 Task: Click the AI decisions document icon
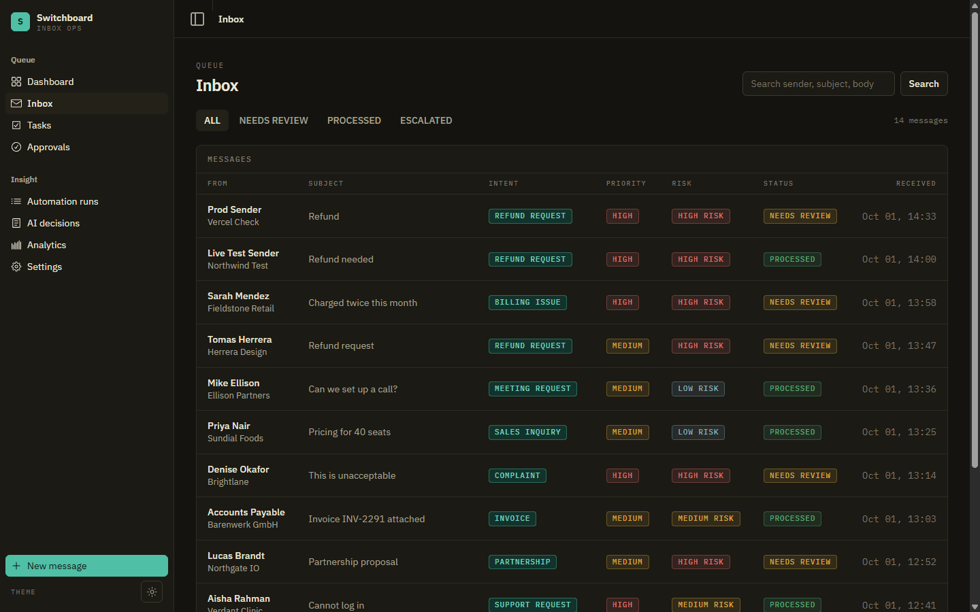[16, 223]
